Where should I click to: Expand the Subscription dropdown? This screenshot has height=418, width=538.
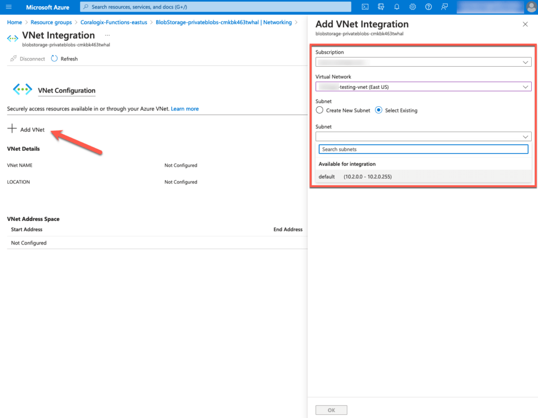423,62
